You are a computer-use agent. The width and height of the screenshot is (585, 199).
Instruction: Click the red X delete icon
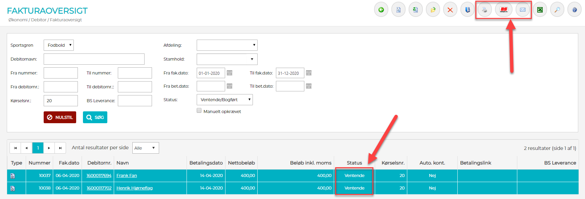[450, 10]
